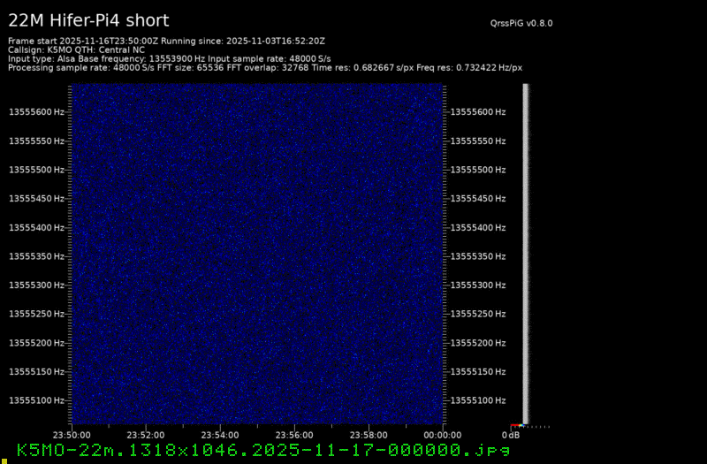Click the green K5MO-22m jpg filename caption

coord(263,451)
